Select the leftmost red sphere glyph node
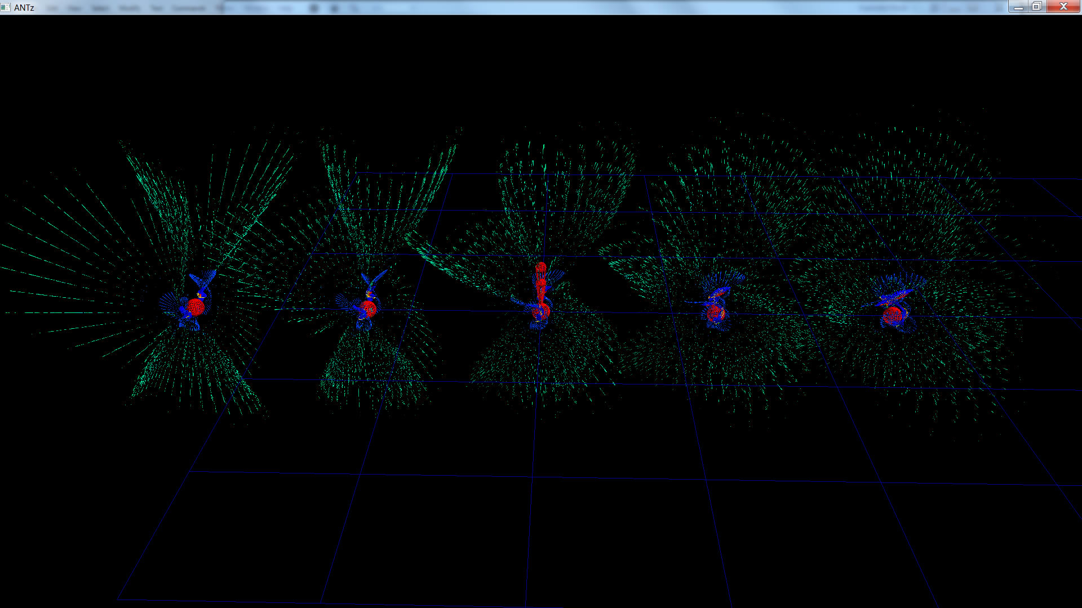Viewport: 1082px width, 608px height. [196, 307]
